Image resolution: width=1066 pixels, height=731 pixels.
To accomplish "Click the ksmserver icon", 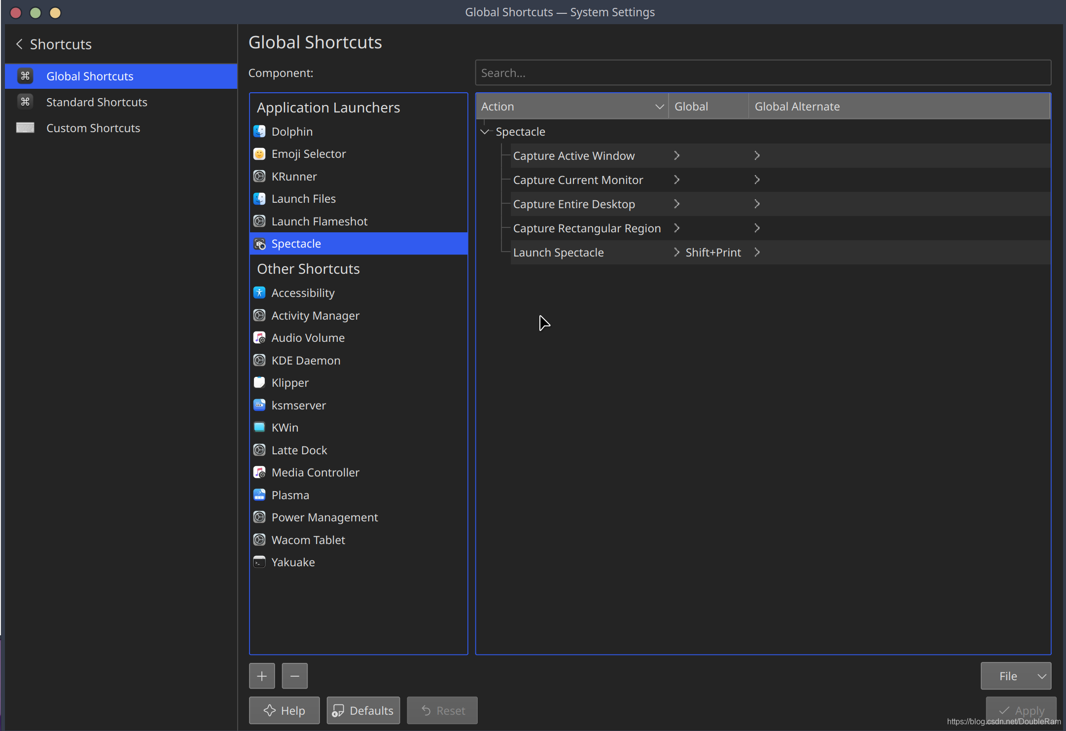I will pyautogui.click(x=259, y=405).
